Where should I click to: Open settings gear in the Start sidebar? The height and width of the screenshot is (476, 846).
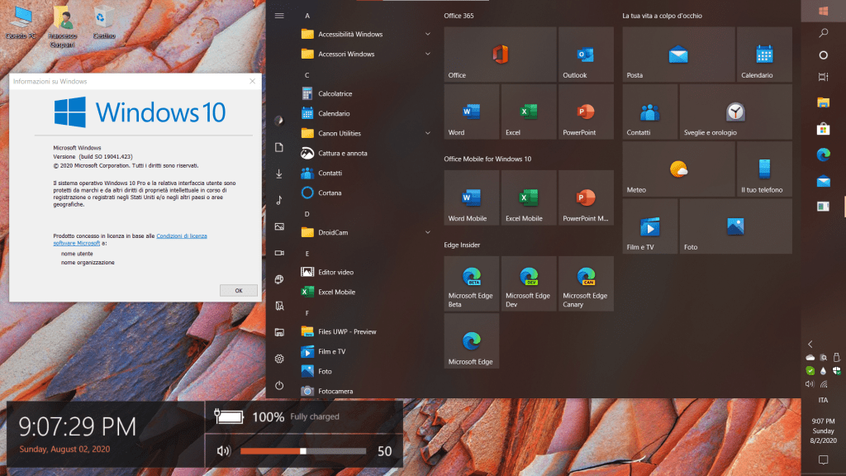pyautogui.click(x=279, y=359)
